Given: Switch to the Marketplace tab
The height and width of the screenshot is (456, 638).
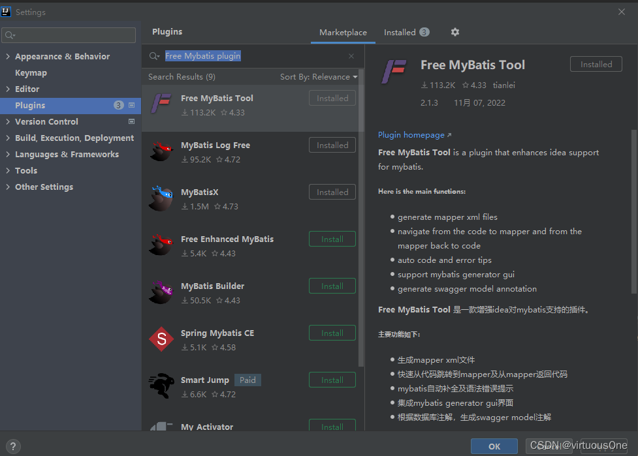Looking at the screenshot, I should 343,33.
